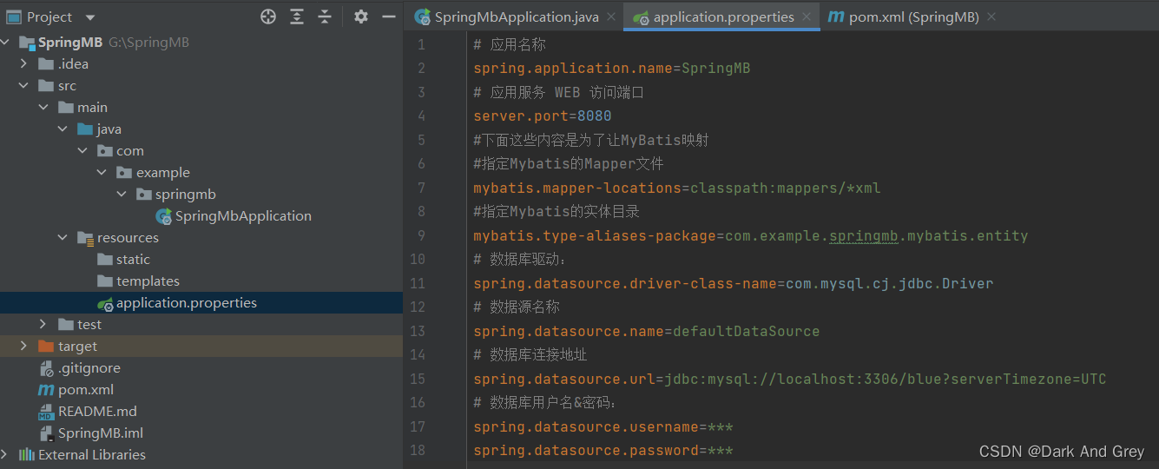Select README.md file
The width and height of the screenshot is (1159, 469).
click(97, 412)
